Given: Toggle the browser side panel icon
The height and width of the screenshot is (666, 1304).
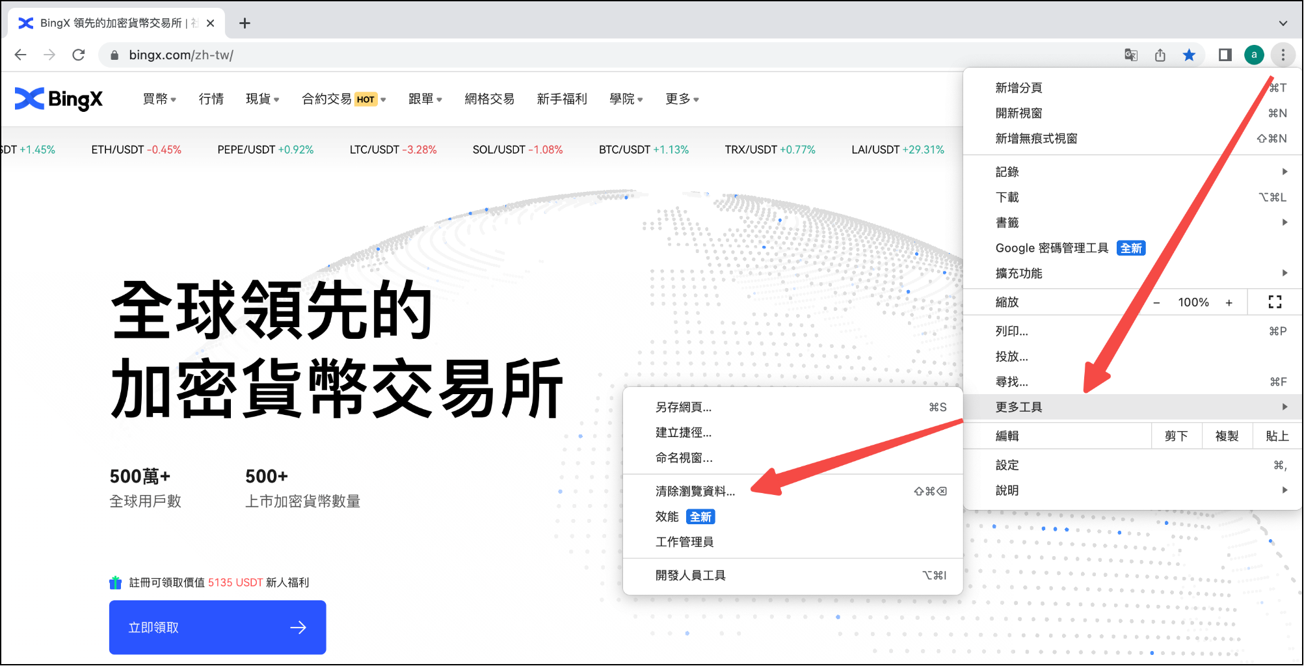Looking at the screenshot, I should tap(1225, 55).
